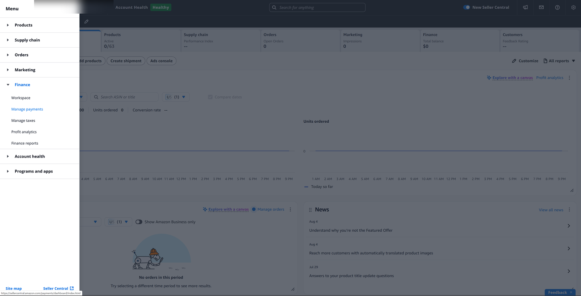
Task: Click View all news link
Action: click(x=551, y=210)
